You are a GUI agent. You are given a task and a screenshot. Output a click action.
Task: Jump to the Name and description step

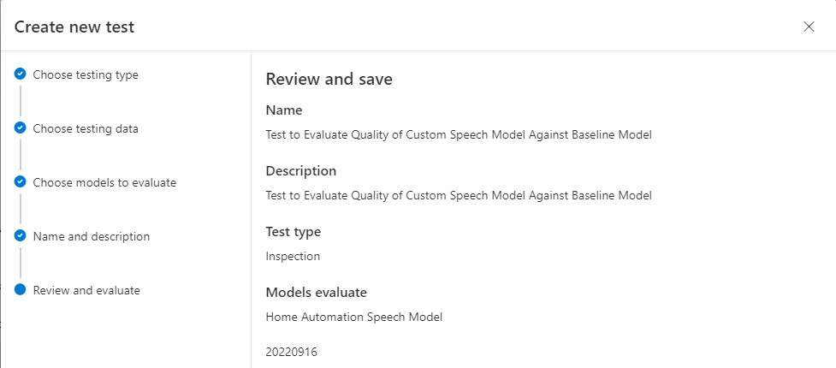pyautogui.click(x=91, y=236)
